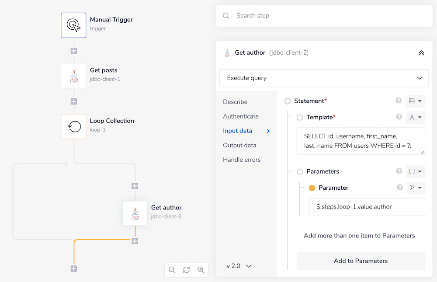Open the v 2.0 version dropdown

(239, 266)
